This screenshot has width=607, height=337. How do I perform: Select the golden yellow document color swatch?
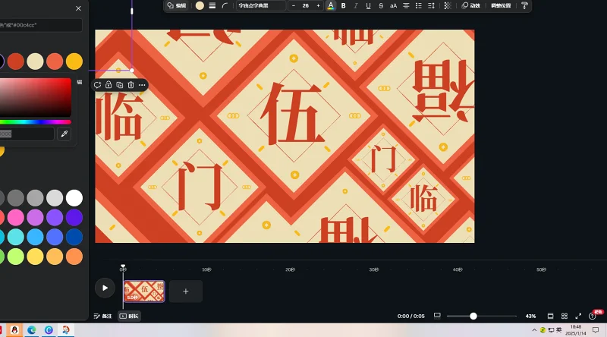pyautogui.click(x=74, y=61)
